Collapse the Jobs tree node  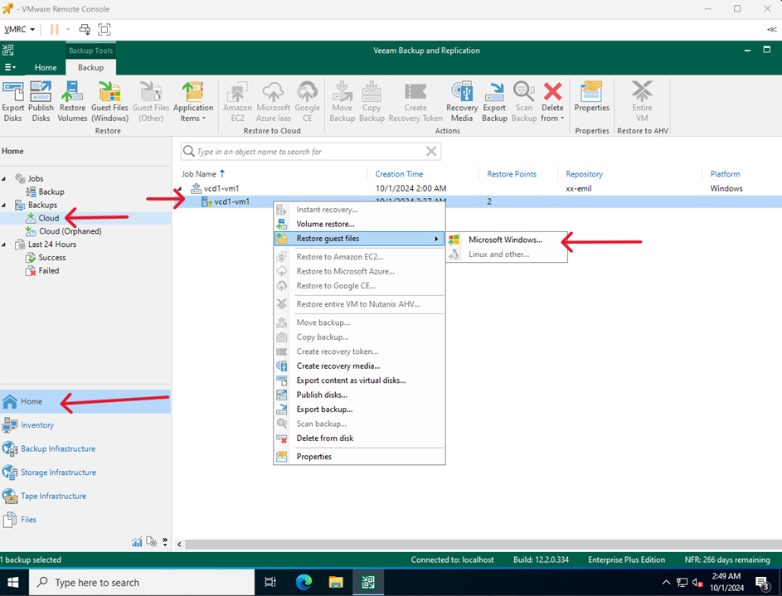[x=4, y=179]
